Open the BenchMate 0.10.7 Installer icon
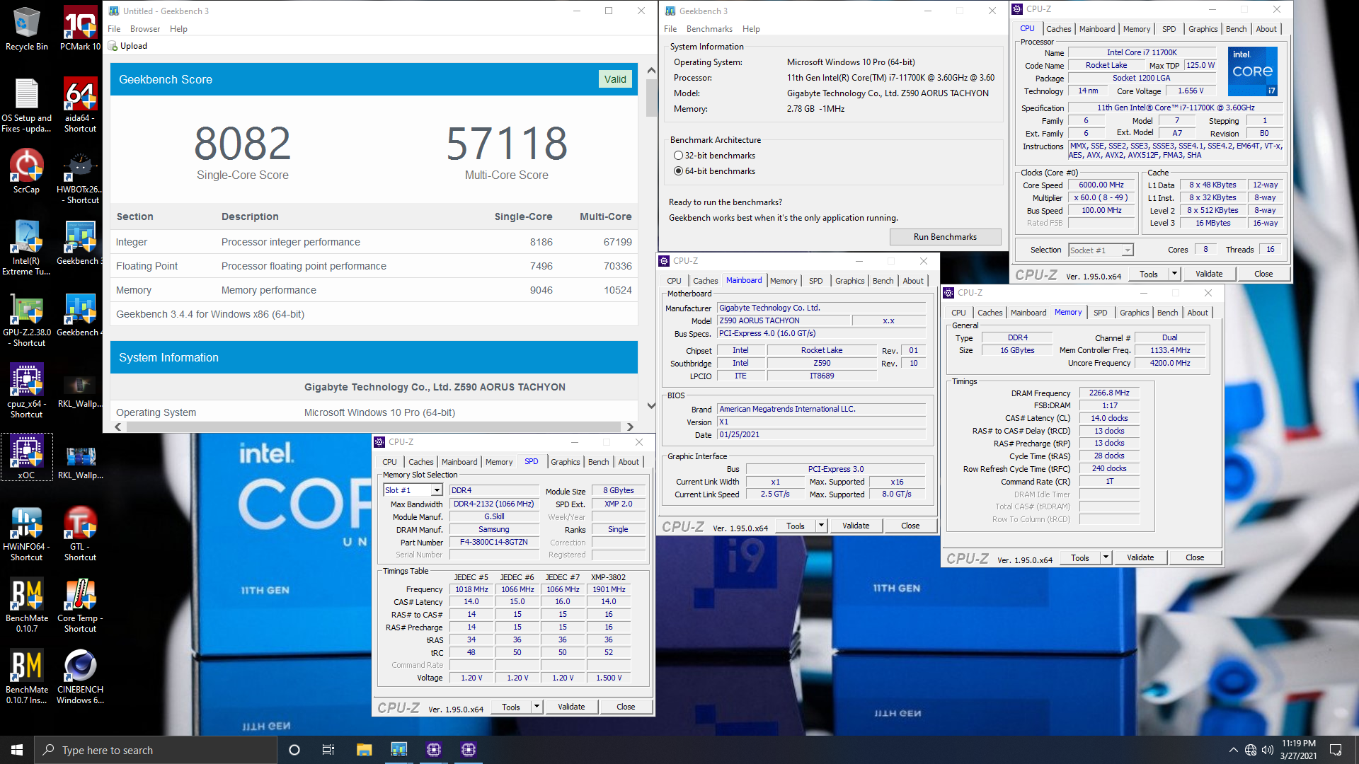Image resolution: width=1359 pixels, height=764 pixels. point(27,677)
